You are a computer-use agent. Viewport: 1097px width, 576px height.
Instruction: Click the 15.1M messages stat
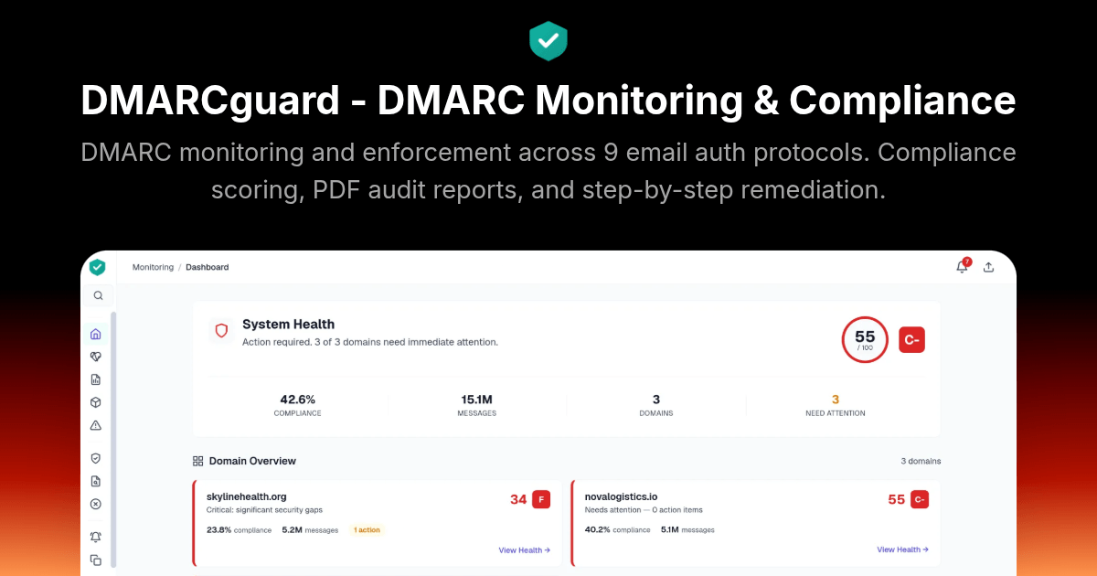(476, 405)
